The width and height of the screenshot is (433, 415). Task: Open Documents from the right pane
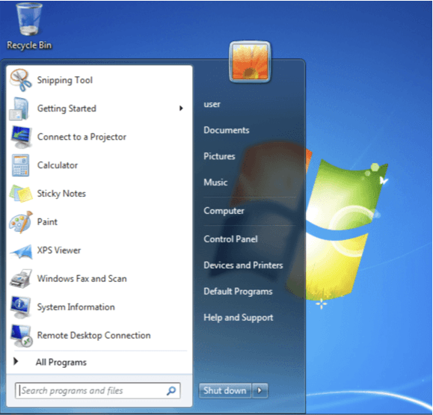(227, 130)
